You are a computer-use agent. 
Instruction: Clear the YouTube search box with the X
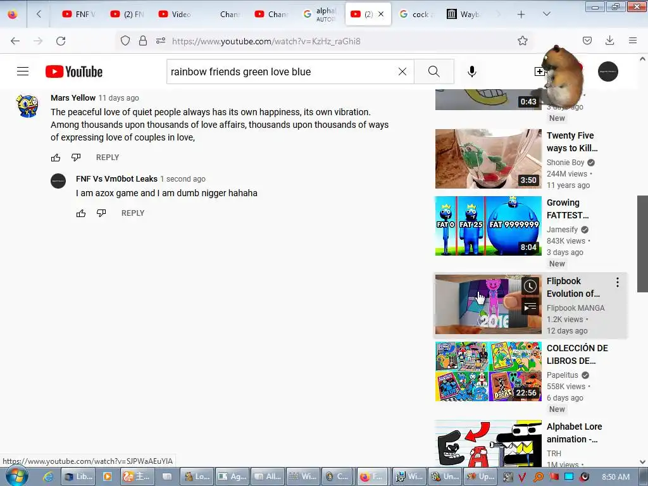point(402,72)
